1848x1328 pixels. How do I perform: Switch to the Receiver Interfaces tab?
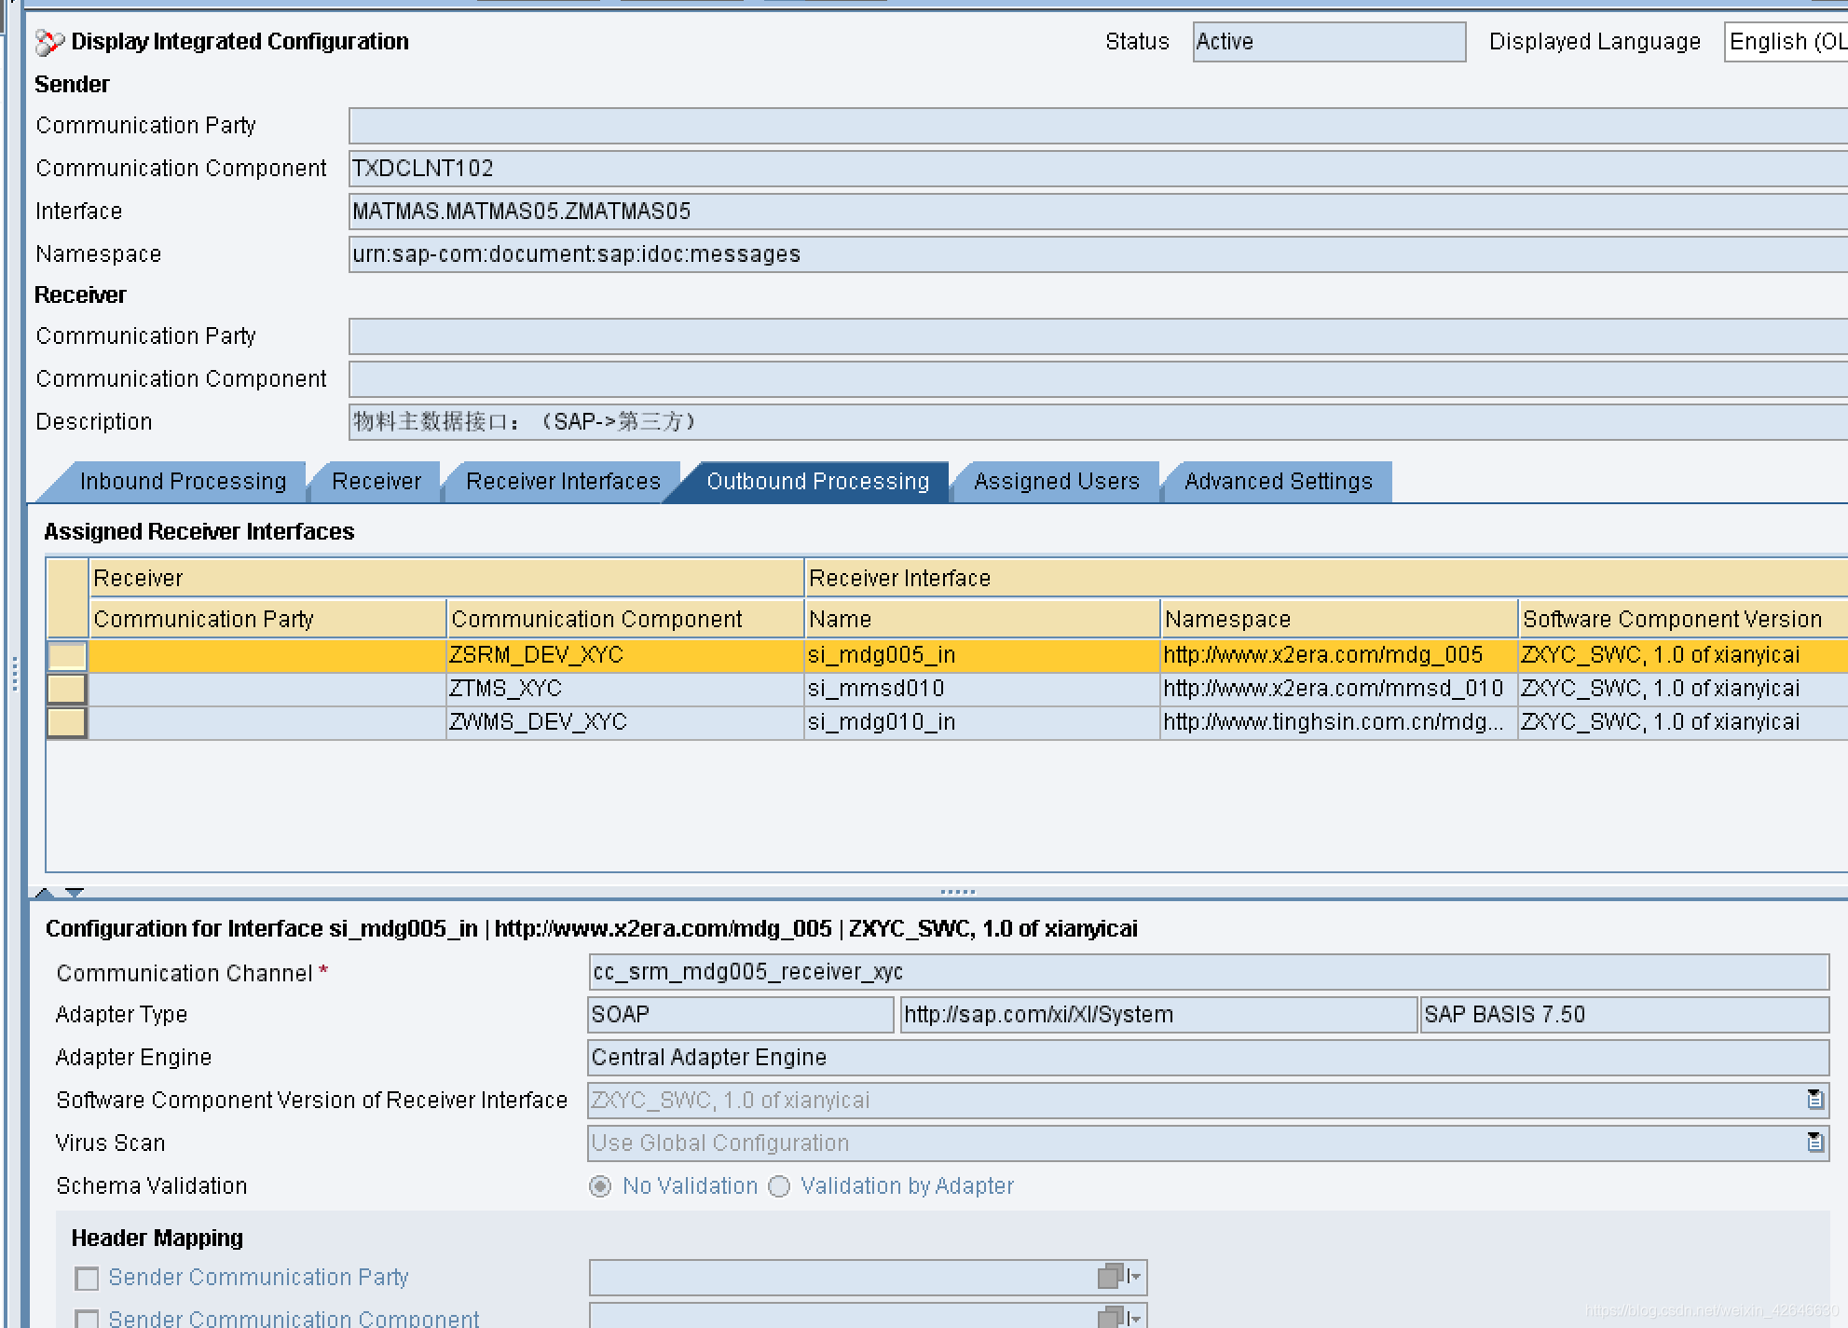(x=561, y=481)
